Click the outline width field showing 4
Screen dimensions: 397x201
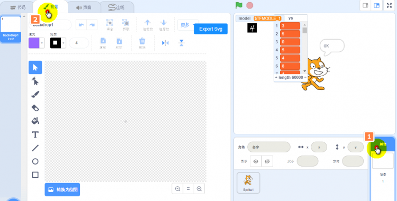79,43
